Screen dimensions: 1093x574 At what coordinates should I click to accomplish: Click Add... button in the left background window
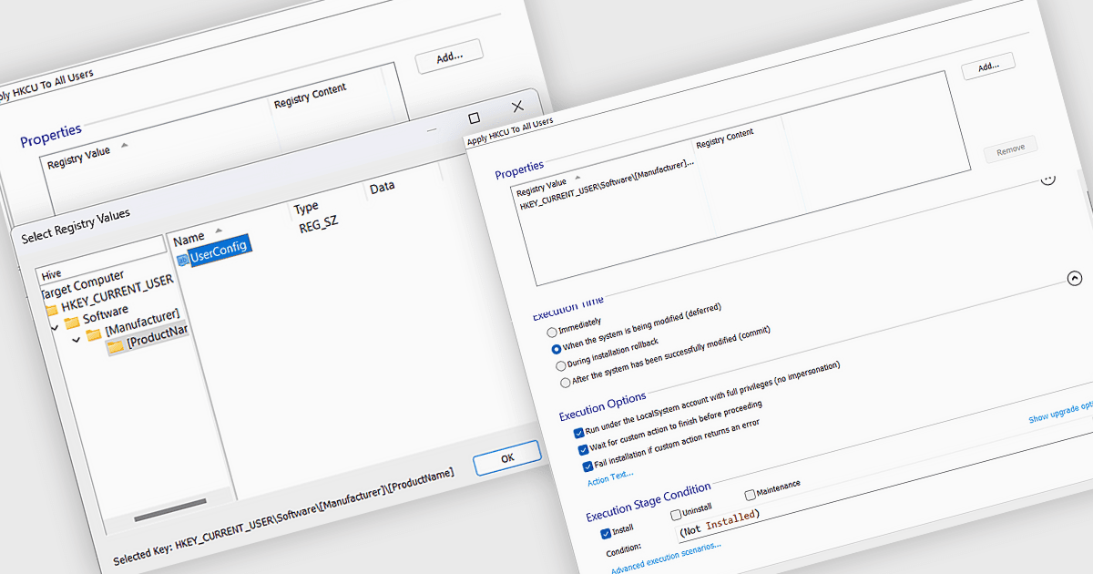click(x=449, y=57)
